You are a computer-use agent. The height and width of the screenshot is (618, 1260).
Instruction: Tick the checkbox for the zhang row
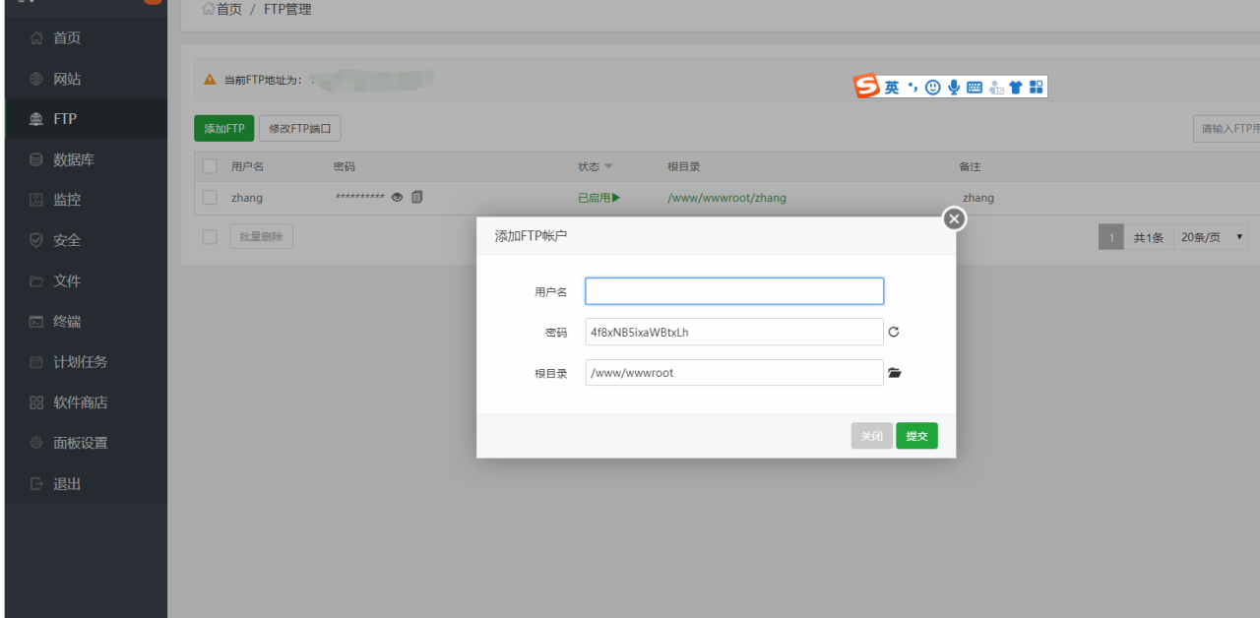(x=210, y=198)
